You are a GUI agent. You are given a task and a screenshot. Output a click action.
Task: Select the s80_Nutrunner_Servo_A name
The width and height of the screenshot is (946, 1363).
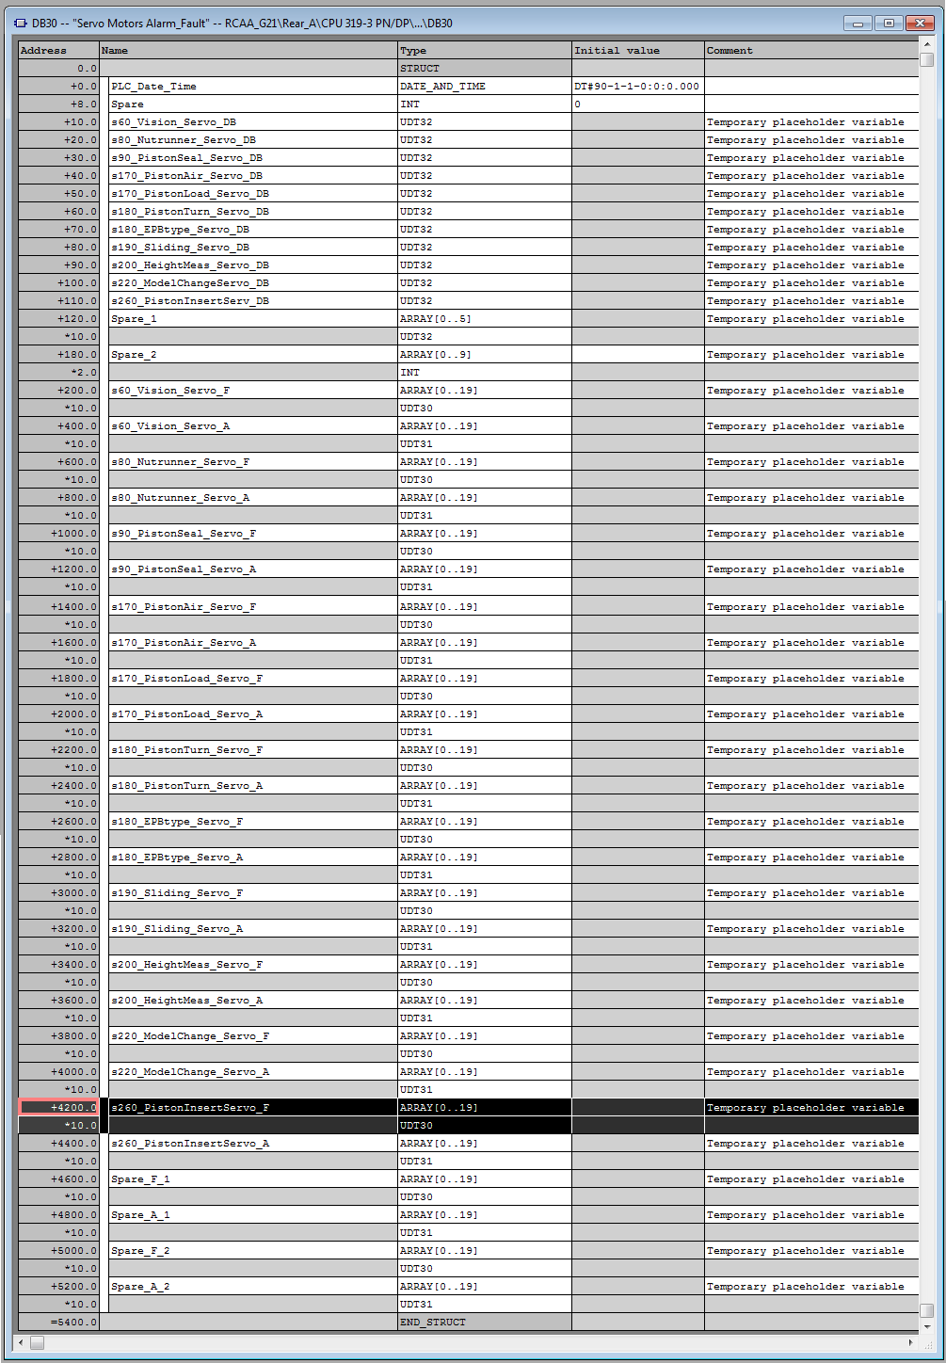pyautogui.click(x=253, y=498)
